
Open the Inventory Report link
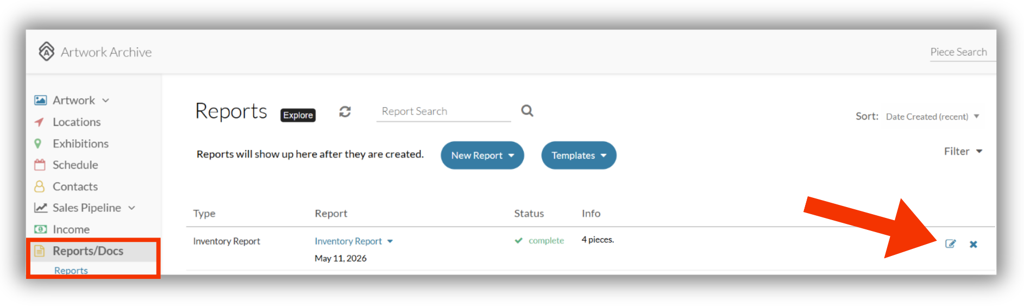pyautogui.click(x=348, y=241)
